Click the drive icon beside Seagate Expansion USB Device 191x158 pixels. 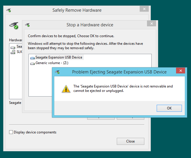[x=33, y=58]
